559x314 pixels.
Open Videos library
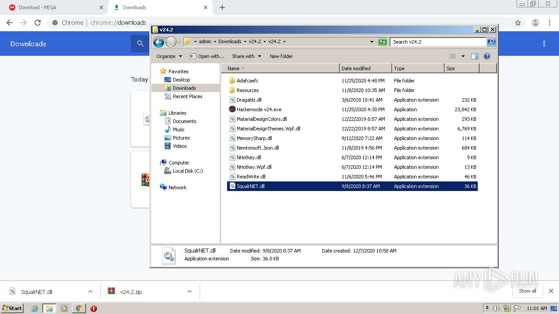pos(179,146)
